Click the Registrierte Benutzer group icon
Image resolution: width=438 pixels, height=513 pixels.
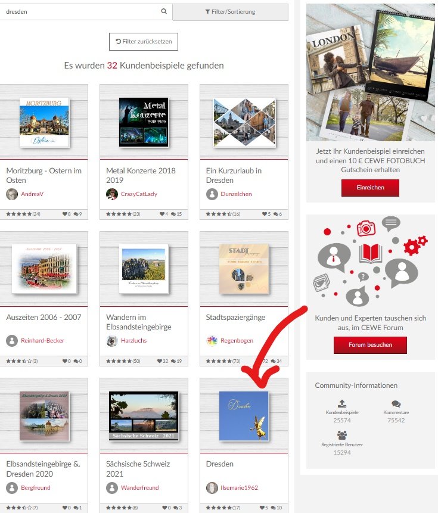[342, 435]
